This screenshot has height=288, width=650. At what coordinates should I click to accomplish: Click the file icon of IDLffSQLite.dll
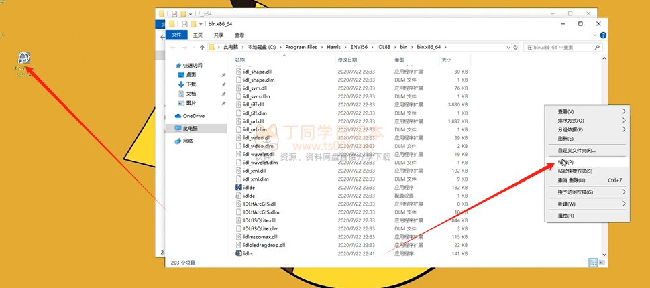[x=238, y=220]
